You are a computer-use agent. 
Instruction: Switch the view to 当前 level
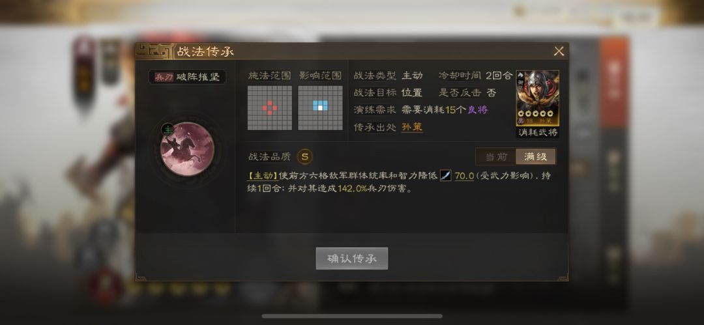click(x=496, y=157)
